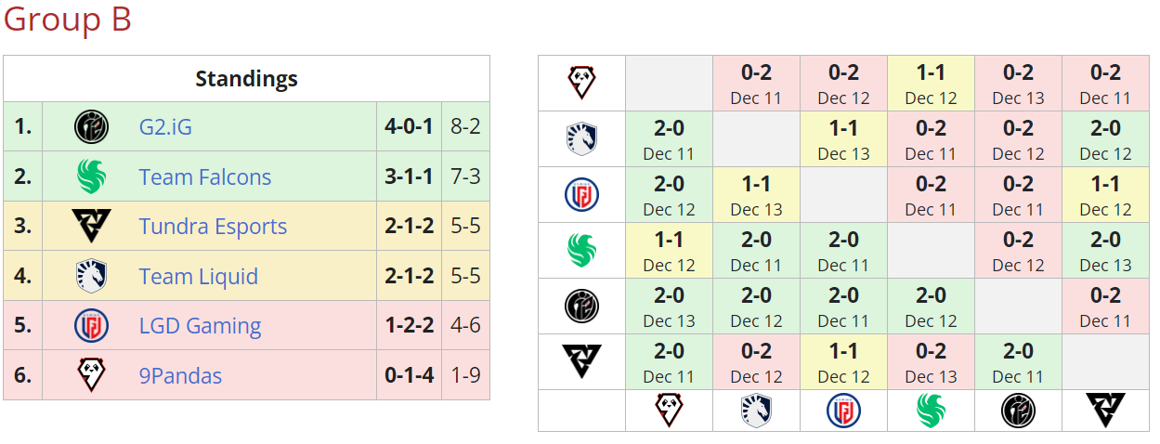
Task: Click the Tundra logo in the crosstable's bottom row
Action: (1105, 410)
